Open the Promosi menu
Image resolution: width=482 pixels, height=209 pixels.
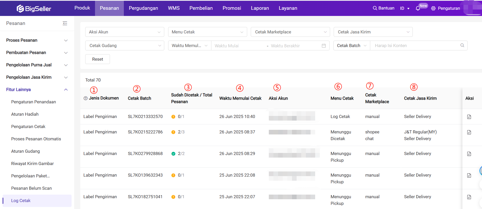[232, 8]
